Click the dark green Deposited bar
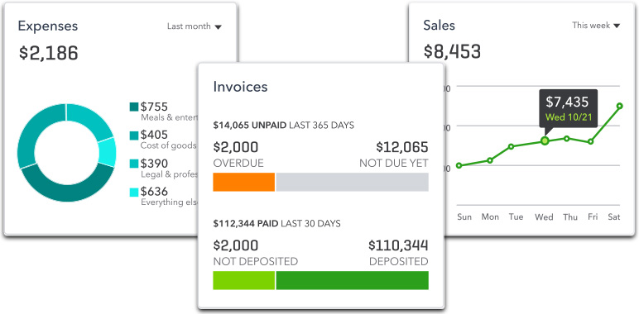The image size is (639, 314). point(353,280)
